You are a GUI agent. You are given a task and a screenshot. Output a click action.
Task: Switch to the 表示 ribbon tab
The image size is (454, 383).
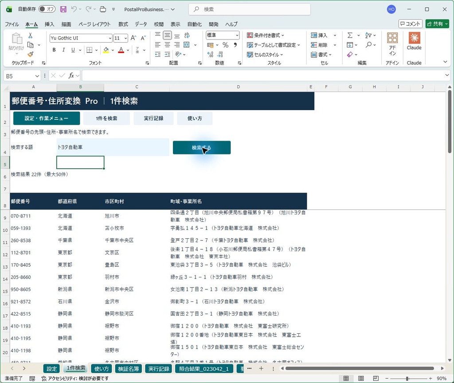pos(175,24)
